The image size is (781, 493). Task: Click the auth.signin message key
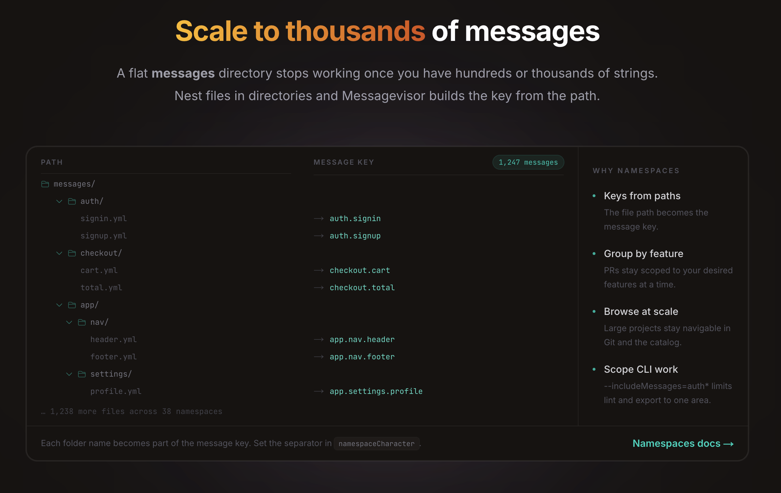point(355,219)
